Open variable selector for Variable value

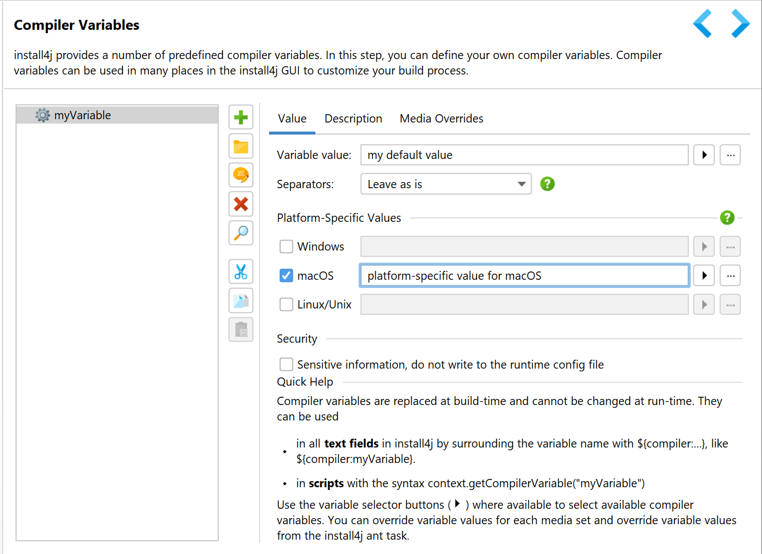coord(704,155)
